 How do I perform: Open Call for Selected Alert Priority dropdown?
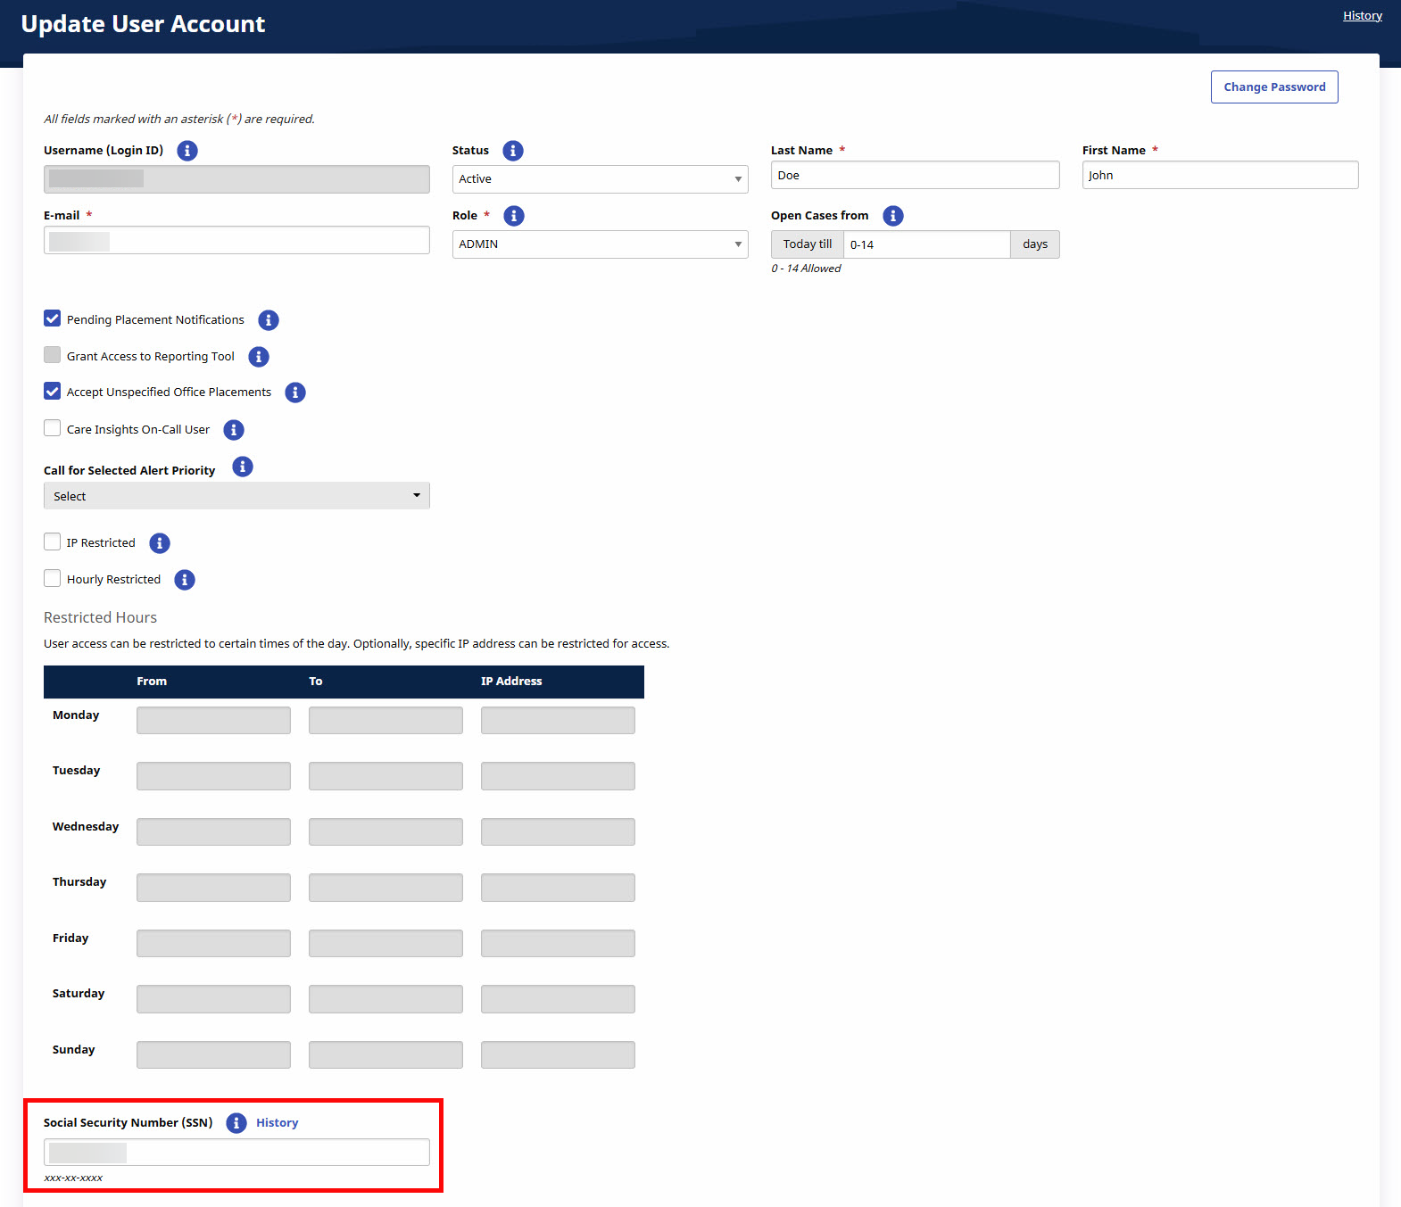236,496
